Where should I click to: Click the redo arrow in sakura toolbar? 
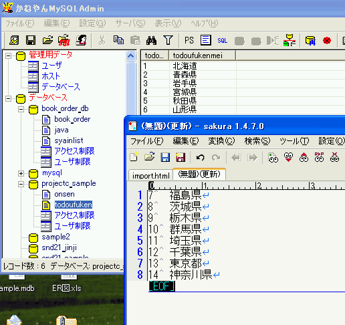tap(216, 158)
